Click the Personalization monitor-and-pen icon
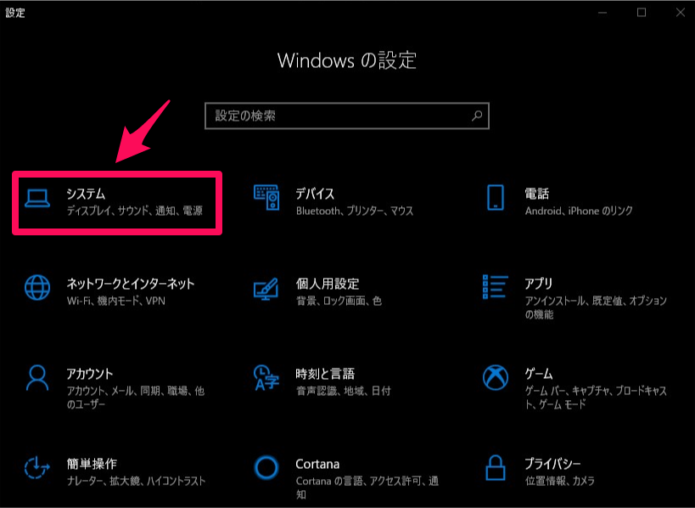695x508 pixels. coord(266,287)
